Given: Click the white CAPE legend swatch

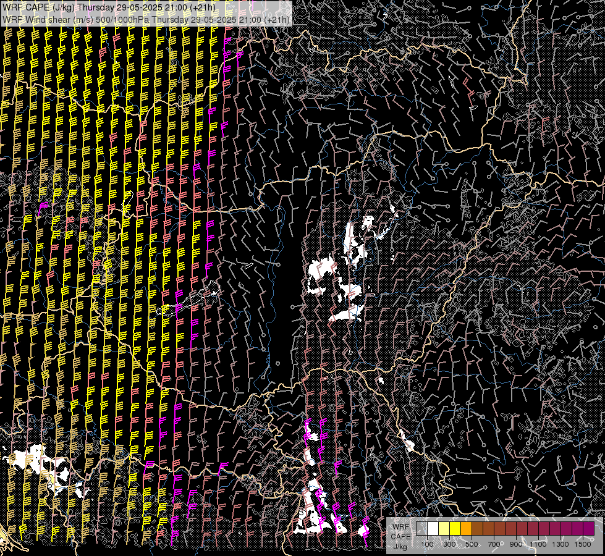Looking at the screenshot, I should pos(433,528).
